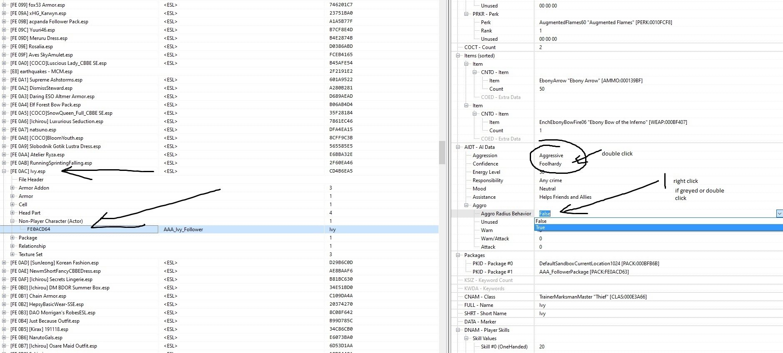Image resolution: width=783 pixels, height=353 pixels.
Task: Select the Energy Level field label
Action: point(486,172)
